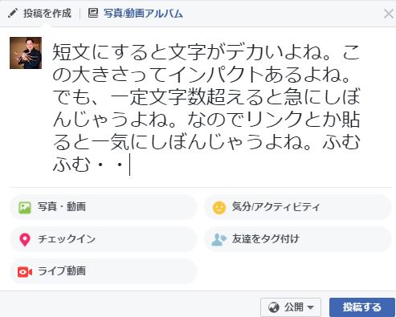Screen dimensions: 396x317
Task: Click the yellow smiley icon for 気分/アクティビティ
Action: [x=219, y=208]
